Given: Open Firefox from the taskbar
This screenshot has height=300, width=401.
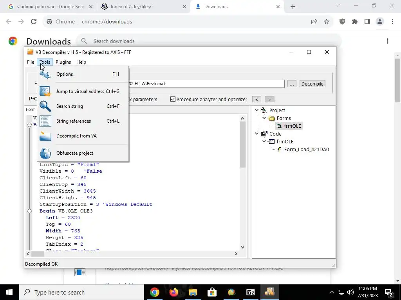Looking at the screenshot, I should (173, 292).
